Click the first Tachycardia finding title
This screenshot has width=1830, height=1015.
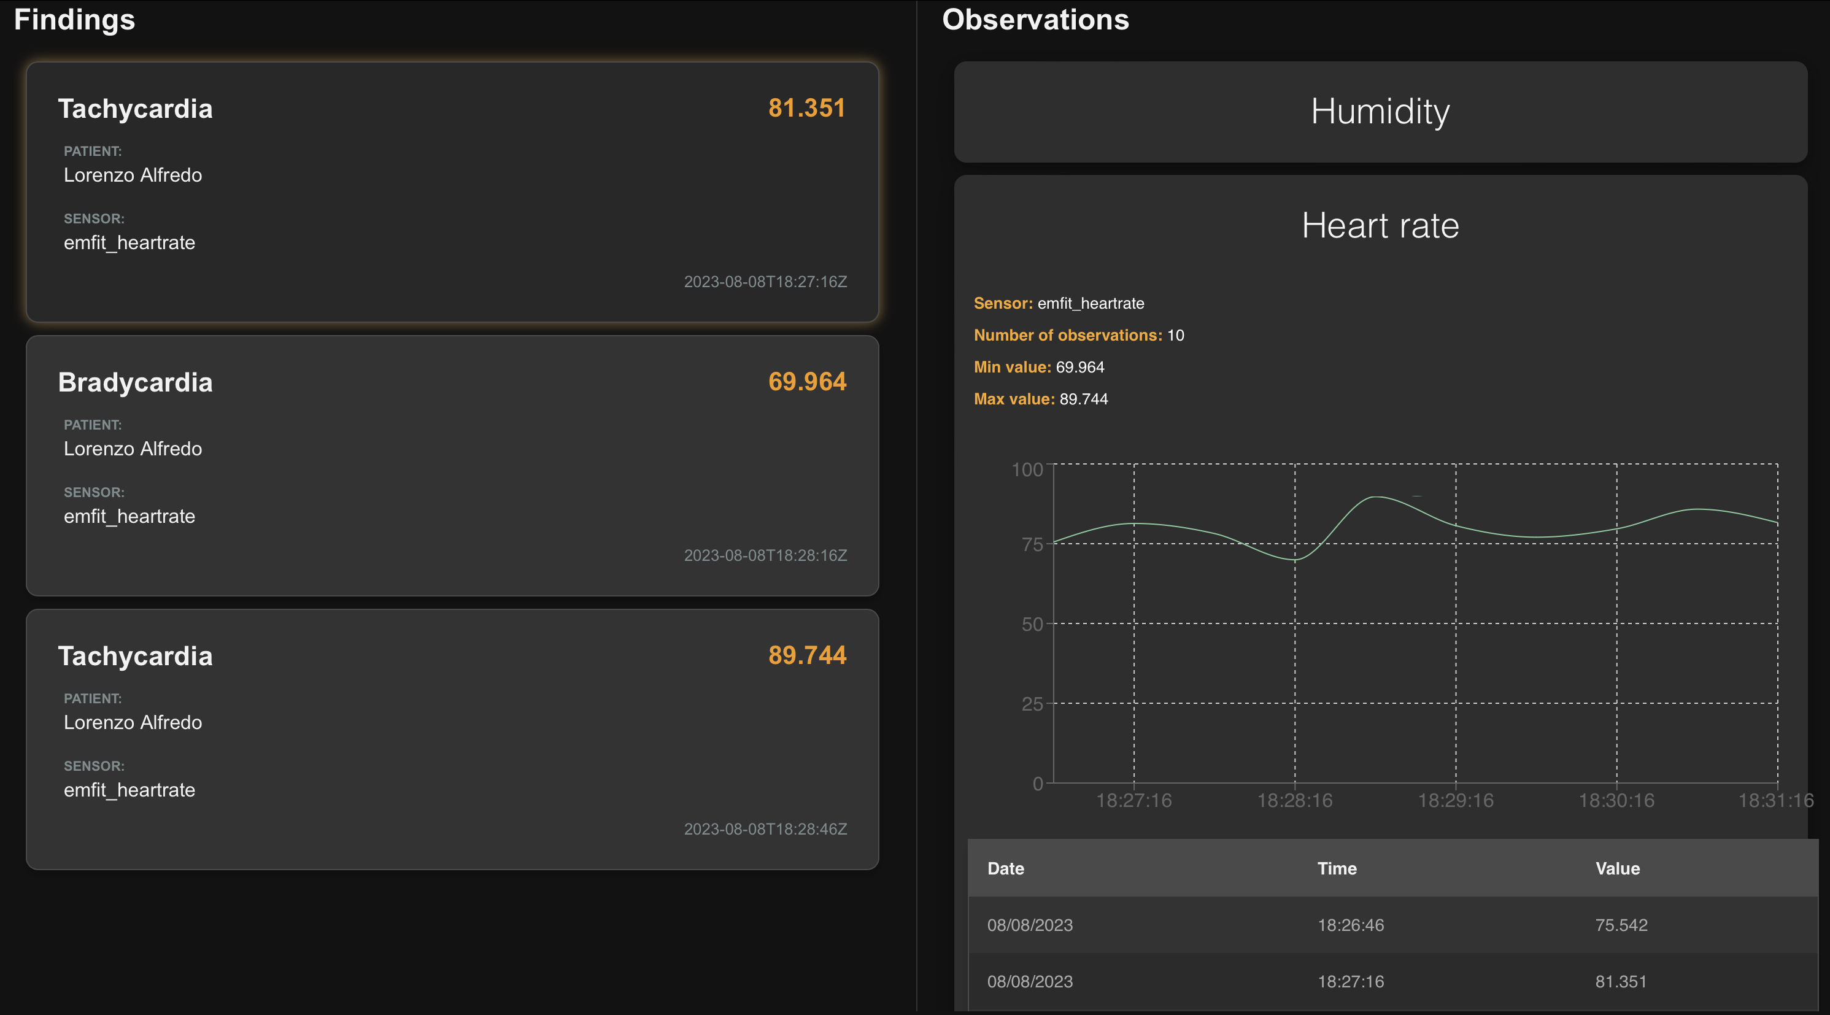(x=135, y=109)
